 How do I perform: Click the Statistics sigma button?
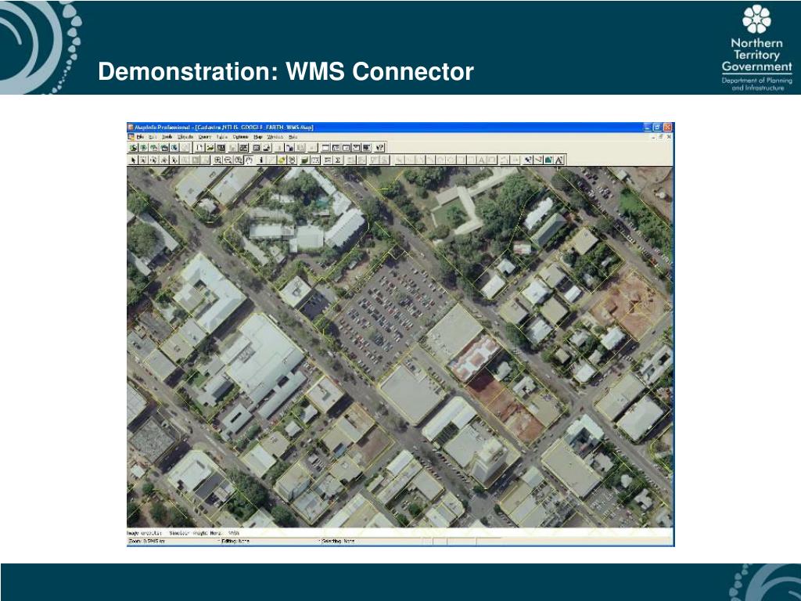338,160
